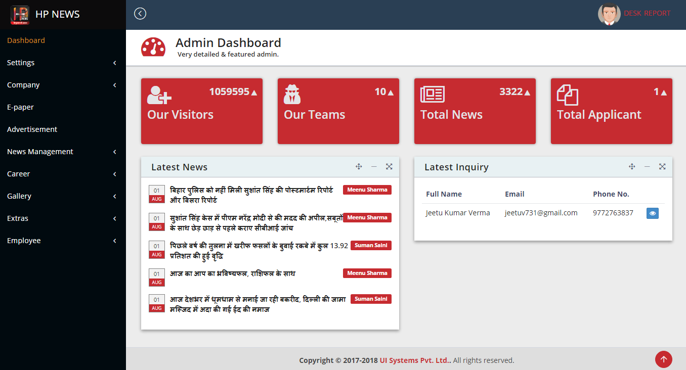Open the Advertisement menu item
This screenshot has width=686, height=370.
[32, 129]
